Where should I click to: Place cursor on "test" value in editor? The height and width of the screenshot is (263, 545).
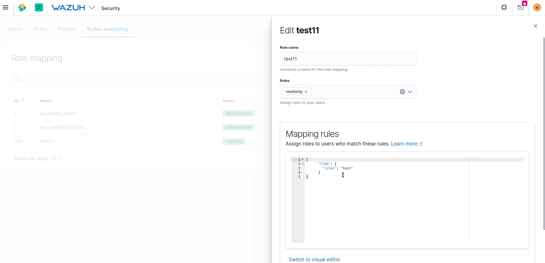coord(347,168)
